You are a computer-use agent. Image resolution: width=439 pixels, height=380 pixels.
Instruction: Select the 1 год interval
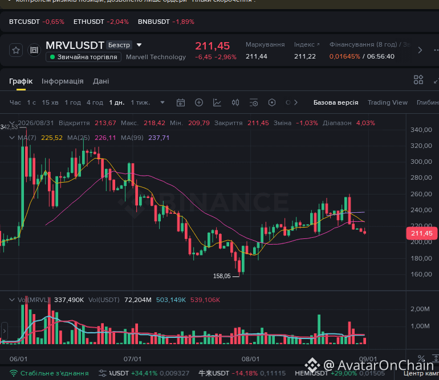(x=73, y=102)
